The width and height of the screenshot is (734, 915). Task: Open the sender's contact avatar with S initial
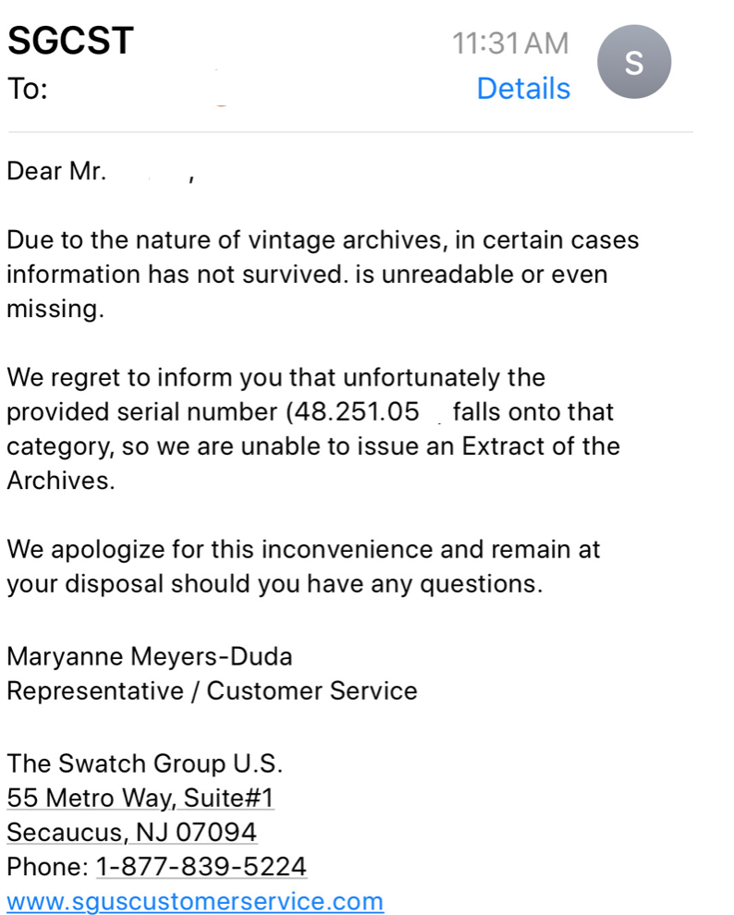pos(634,61)
